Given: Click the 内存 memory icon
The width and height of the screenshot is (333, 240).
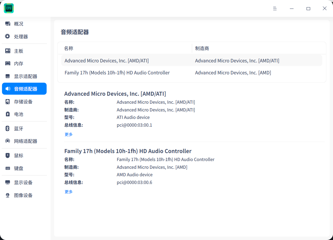Looking at the screenshot, I should coord(8,63).
